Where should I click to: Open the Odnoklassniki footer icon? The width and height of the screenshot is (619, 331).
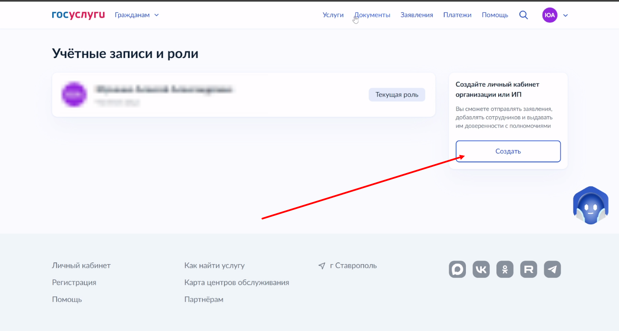pyautogui.click(x=504, y=269)
